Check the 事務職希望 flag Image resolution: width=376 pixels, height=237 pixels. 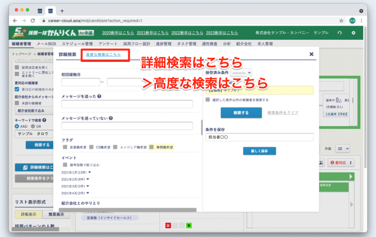click(152, 147)
